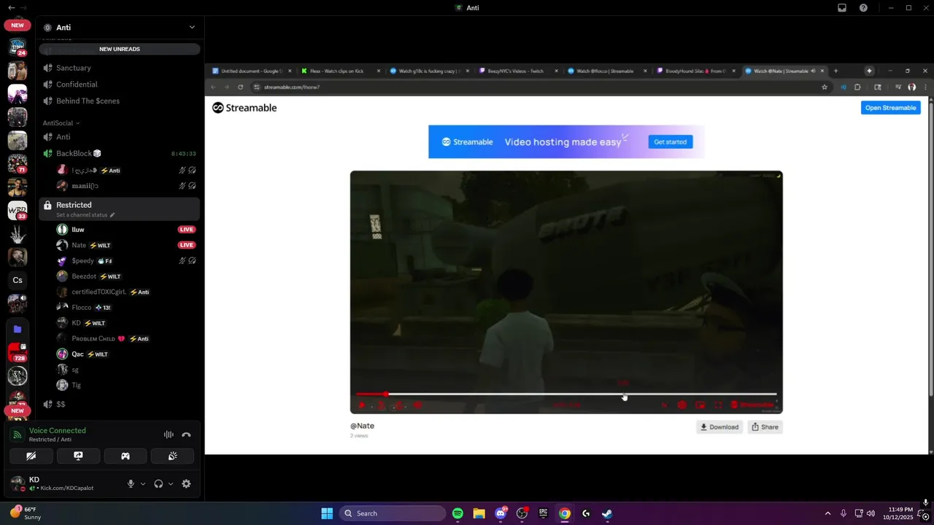Open the Chrome extensions puzzle icon

point(857,87)
